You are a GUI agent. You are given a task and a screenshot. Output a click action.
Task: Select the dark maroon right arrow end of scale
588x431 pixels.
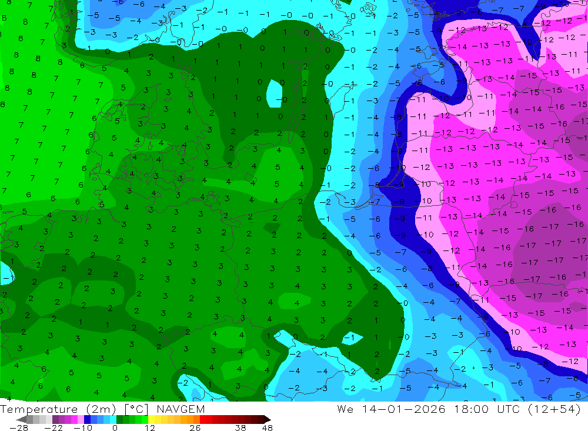pos(268,419)
